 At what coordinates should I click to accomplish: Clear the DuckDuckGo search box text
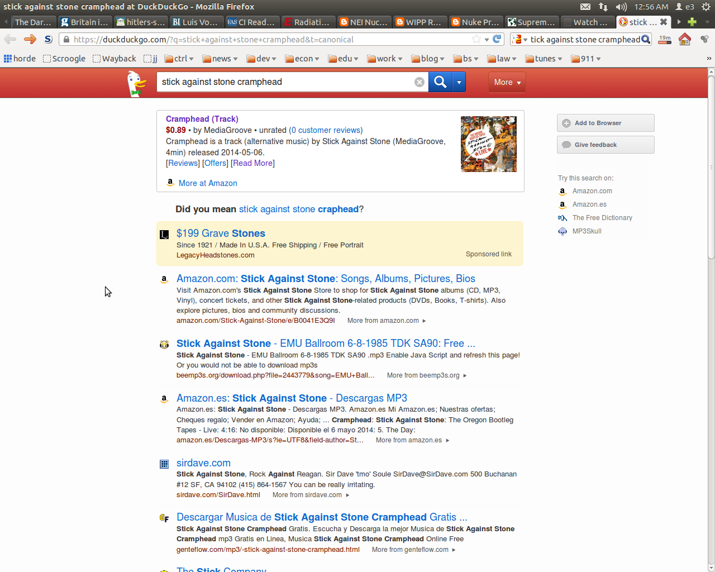point(419,82)
